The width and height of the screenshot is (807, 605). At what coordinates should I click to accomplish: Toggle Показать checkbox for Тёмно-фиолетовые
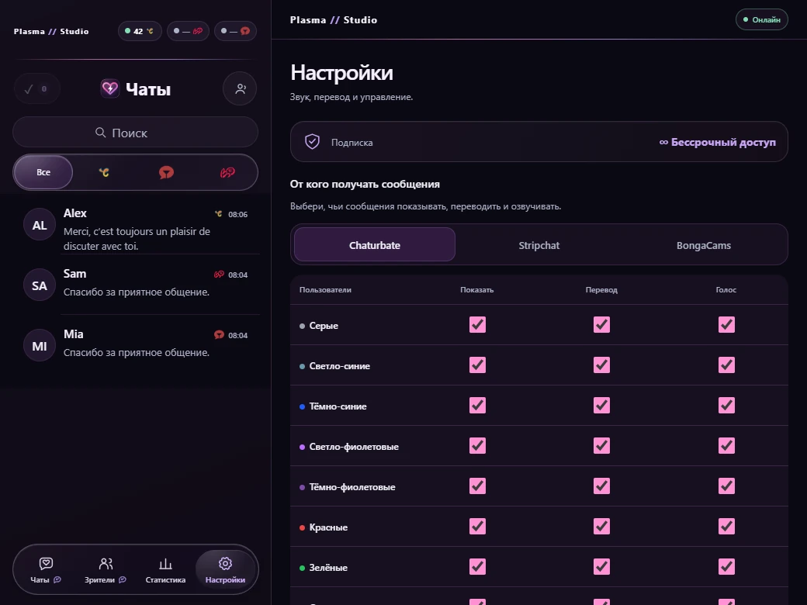point(478,486)
